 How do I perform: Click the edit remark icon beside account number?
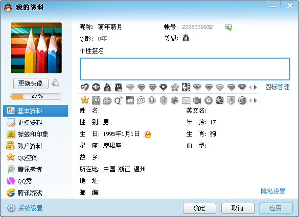228,28
